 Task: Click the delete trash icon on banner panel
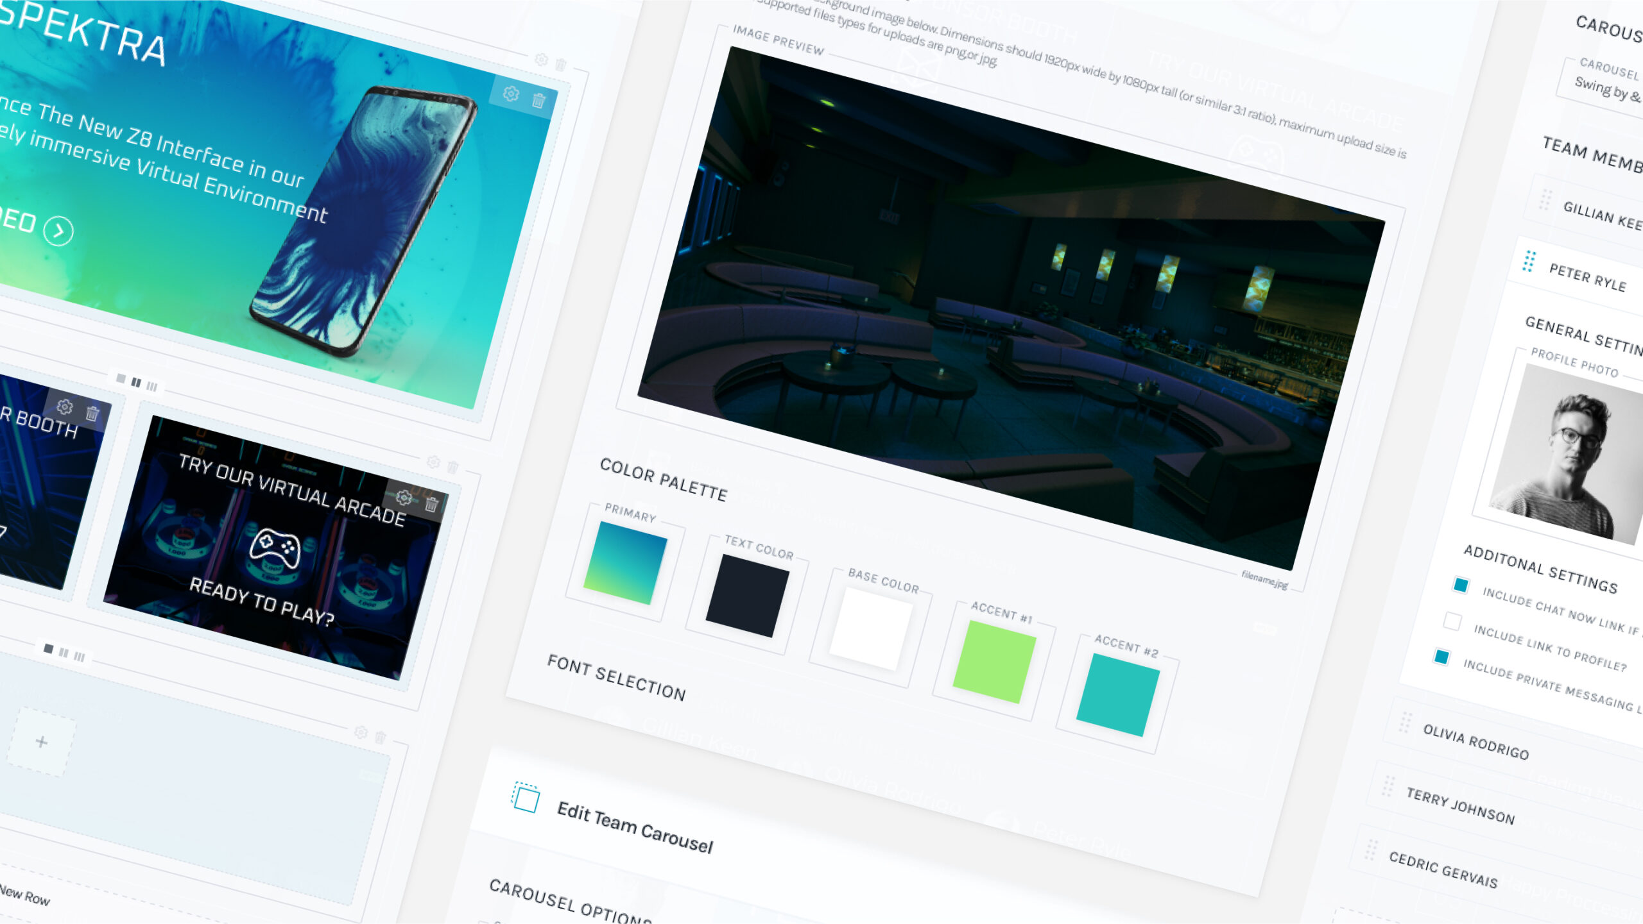coord(537,96)
